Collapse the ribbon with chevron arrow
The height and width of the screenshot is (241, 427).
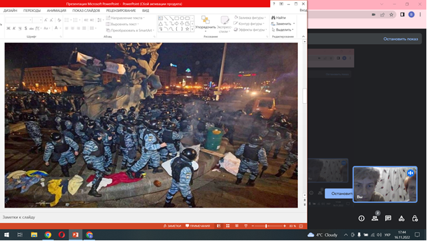[303, 36]
